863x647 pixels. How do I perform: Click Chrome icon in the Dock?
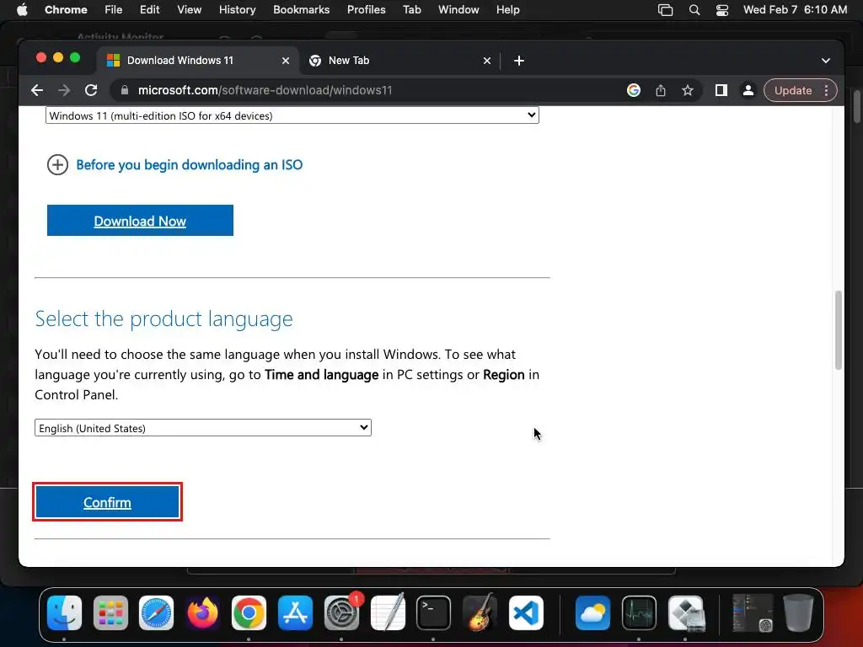(249, 613)
